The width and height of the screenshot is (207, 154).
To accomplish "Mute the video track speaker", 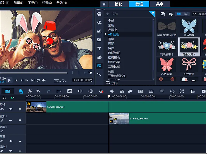I will coord(11,109).
